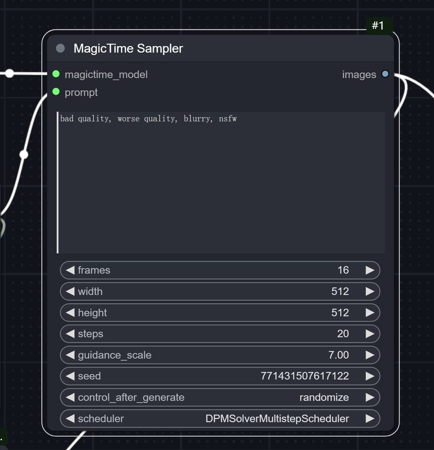Decrease frames with left arrow
The width and height of the screenshot is (434, 450).
point(70,270)
